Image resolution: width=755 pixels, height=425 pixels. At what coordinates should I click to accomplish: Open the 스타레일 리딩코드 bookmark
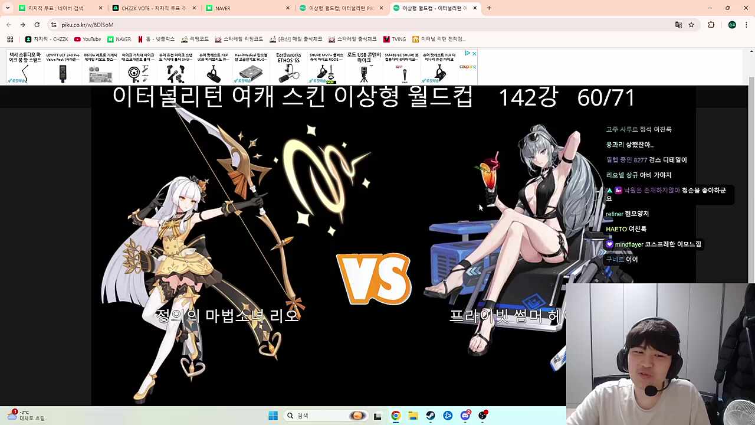239,39
